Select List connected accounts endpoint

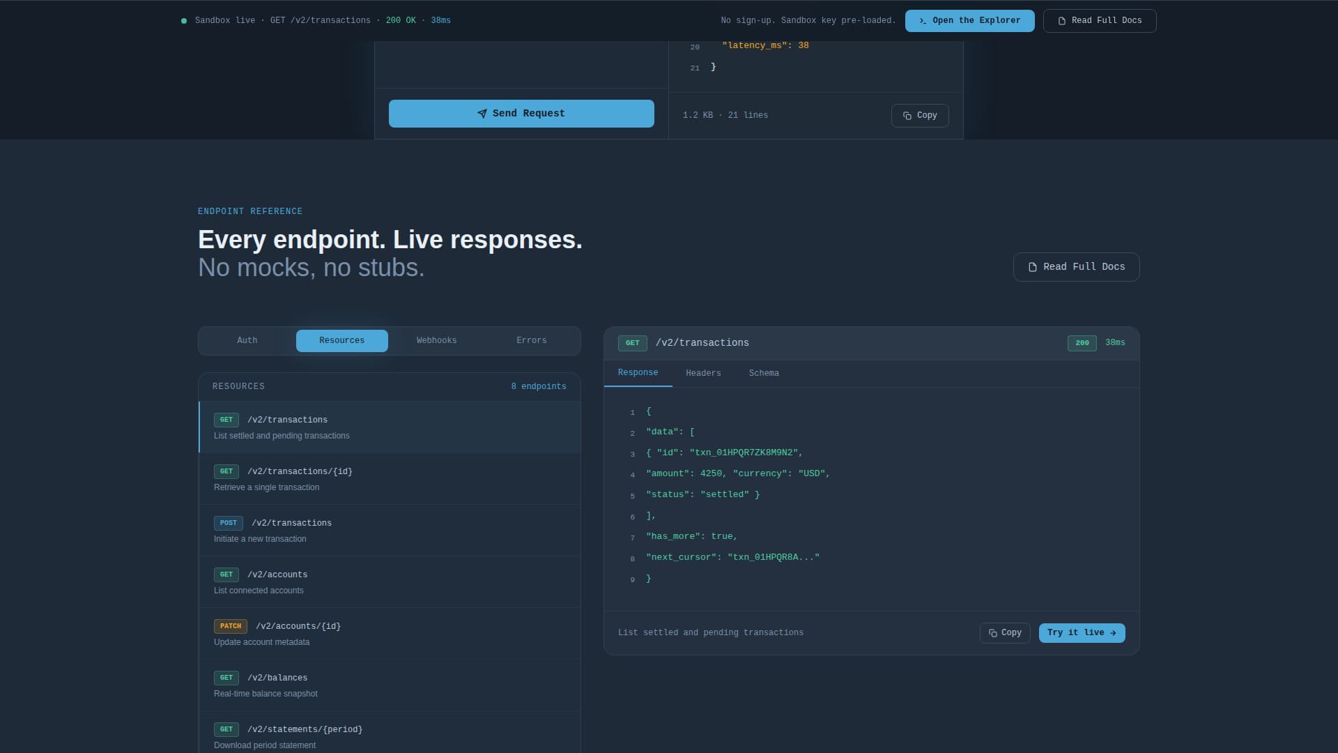pos(390,582)
